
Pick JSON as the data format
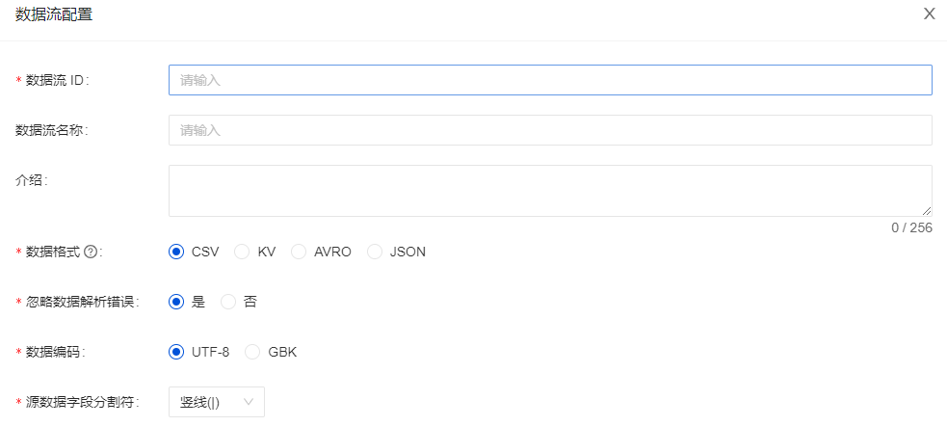click(375, 252)
